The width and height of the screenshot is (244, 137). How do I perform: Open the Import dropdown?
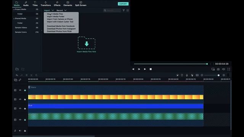pyautogui.click(x=49, y=10)
